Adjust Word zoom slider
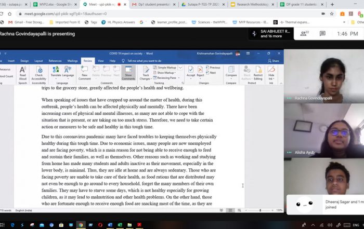Image resolution: width=364 pixels, height=229 pixels. tap(260, 210)
